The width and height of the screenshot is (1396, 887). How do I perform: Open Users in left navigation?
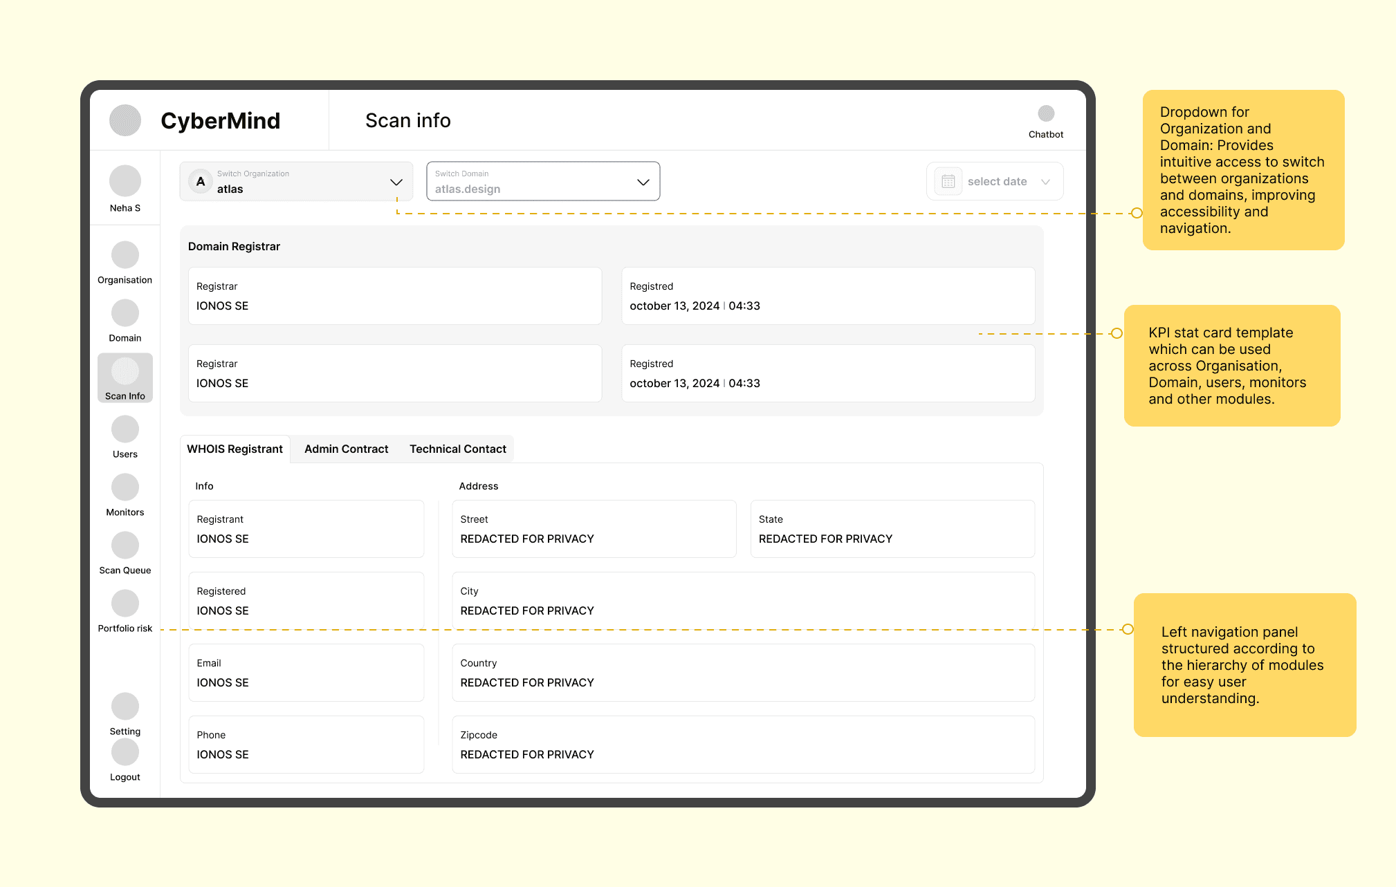(125, 429)
